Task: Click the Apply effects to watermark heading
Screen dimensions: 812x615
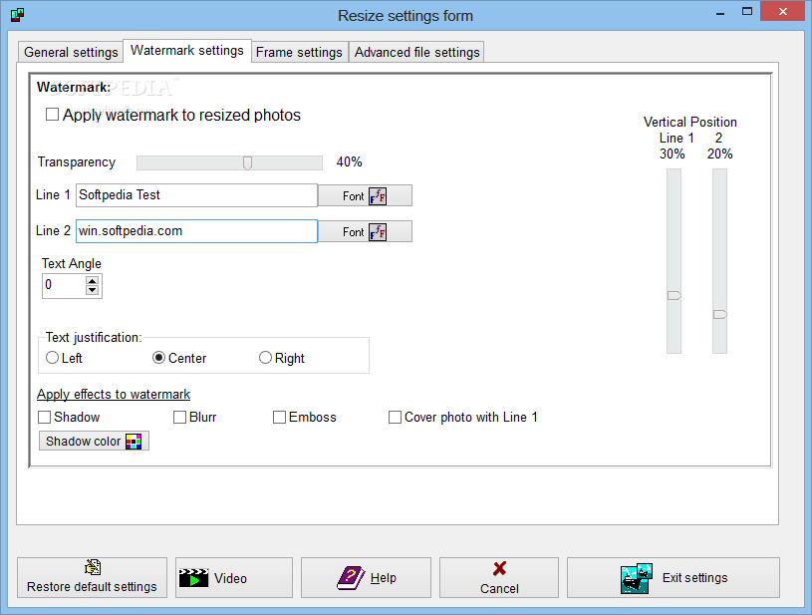Action: tap(114, 395)
